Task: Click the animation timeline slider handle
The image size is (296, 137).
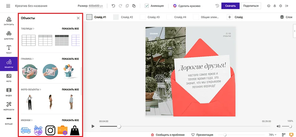Action: (119, 126)
